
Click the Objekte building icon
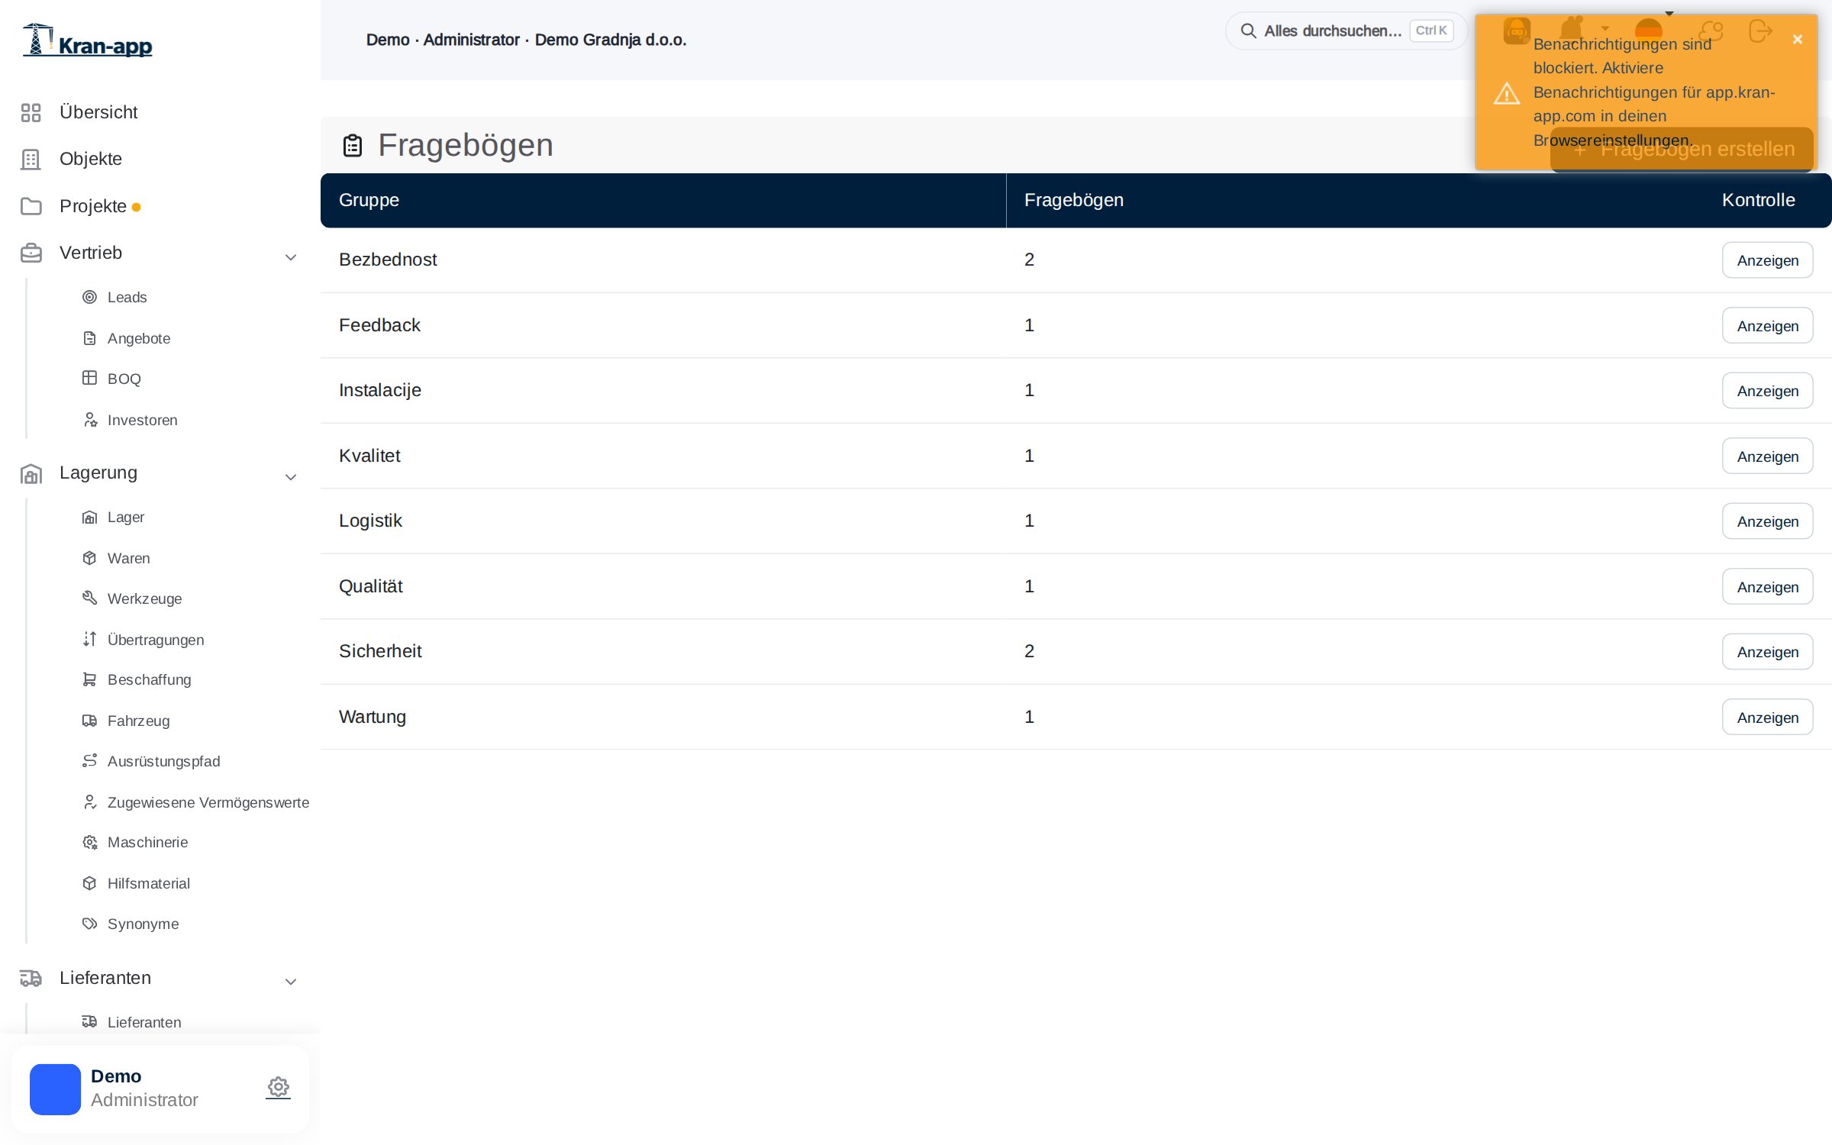(x=31, y=159)
